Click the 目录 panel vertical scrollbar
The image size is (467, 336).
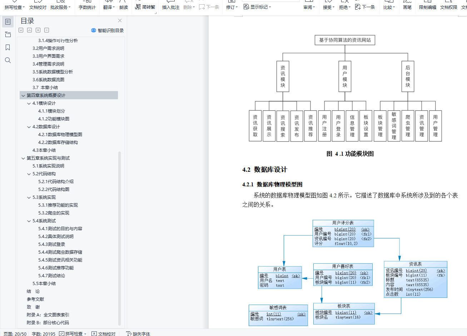pyautogui.click(x=119, y=239)
